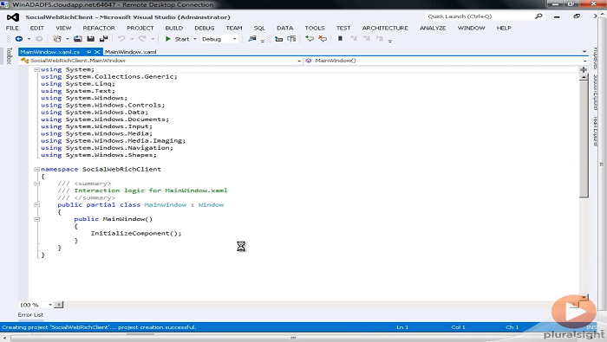Open the ARCHITECTURE menu
This screenshot has height=342, width=607.
(x=385, y=28)
